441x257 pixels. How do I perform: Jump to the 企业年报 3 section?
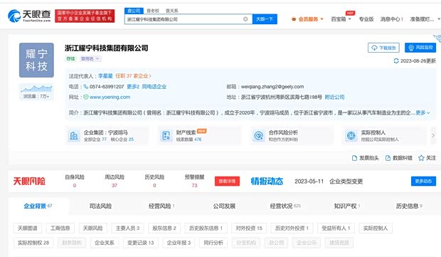[x=179, y=243]
